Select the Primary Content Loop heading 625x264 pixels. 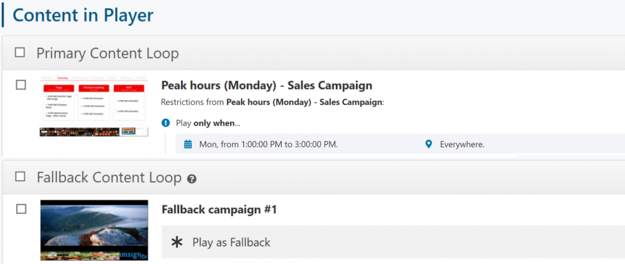[x=108, y=53]
